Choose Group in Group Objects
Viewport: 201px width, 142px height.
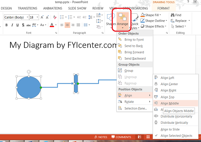tap(135, 71)
